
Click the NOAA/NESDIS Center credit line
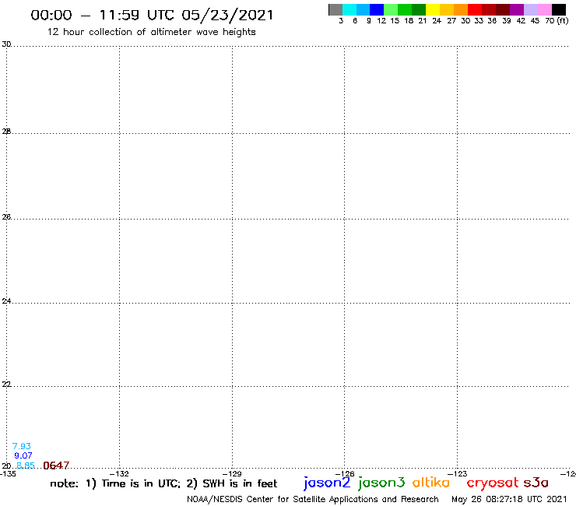[x=313, y=499]
